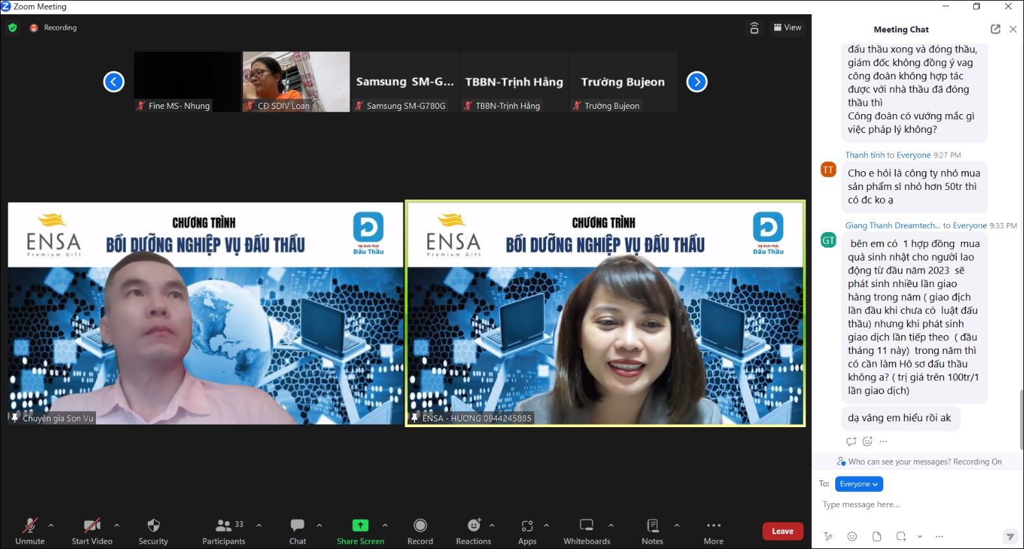Expand screenshot options arrow in chat

[x=920, y=537]
